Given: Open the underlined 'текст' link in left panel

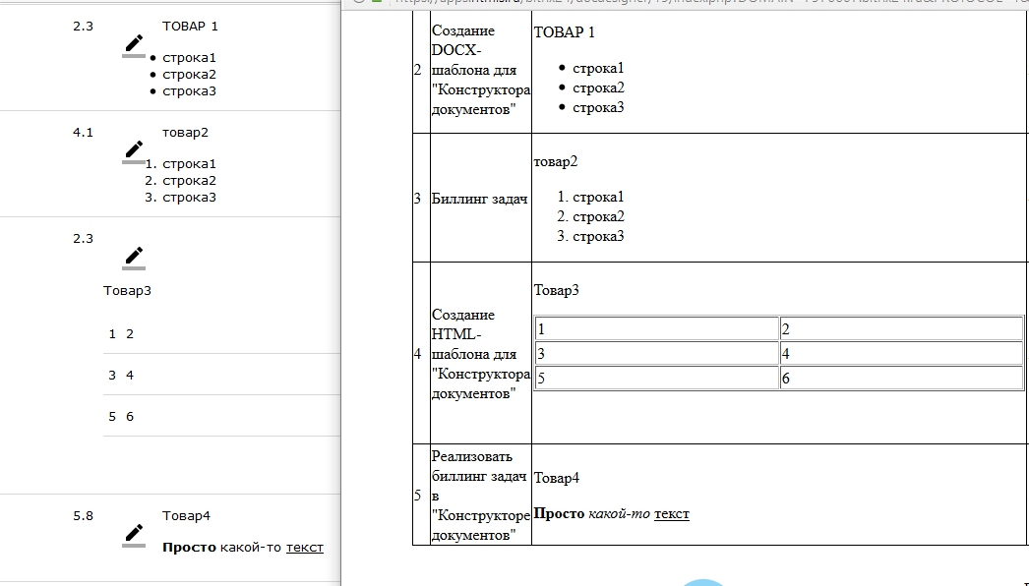Looking at the screenshot, I should click(304, 548).
